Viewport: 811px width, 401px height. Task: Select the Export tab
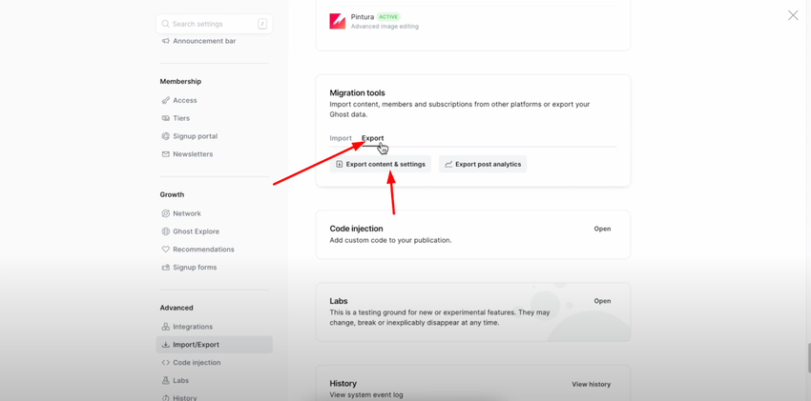pos(372,138)
